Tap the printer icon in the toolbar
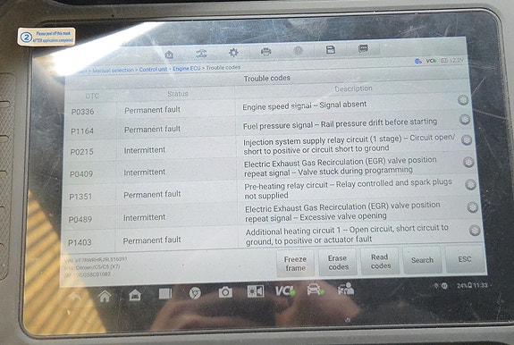Screen dimensions: 514x345 pyautogui.click(x=265, y=52)
